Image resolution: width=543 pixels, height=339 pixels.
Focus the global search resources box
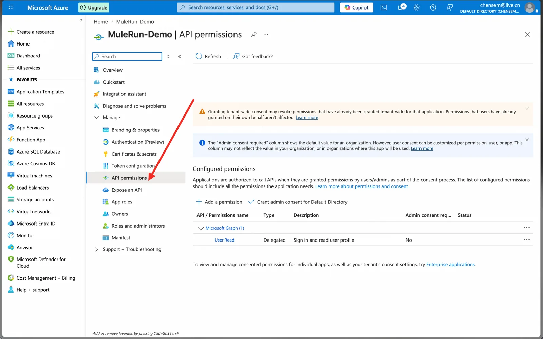pos(256,7)
